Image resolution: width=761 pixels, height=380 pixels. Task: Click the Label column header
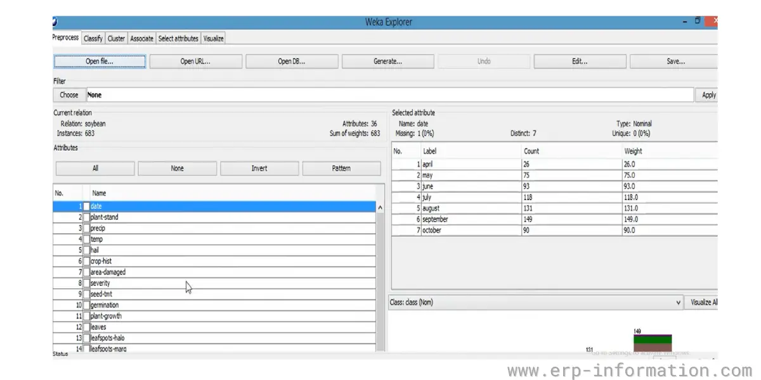tap(471, 151)
